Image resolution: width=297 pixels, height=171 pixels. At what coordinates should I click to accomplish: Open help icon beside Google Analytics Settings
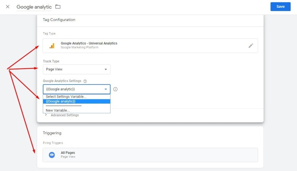coord(85,81)
